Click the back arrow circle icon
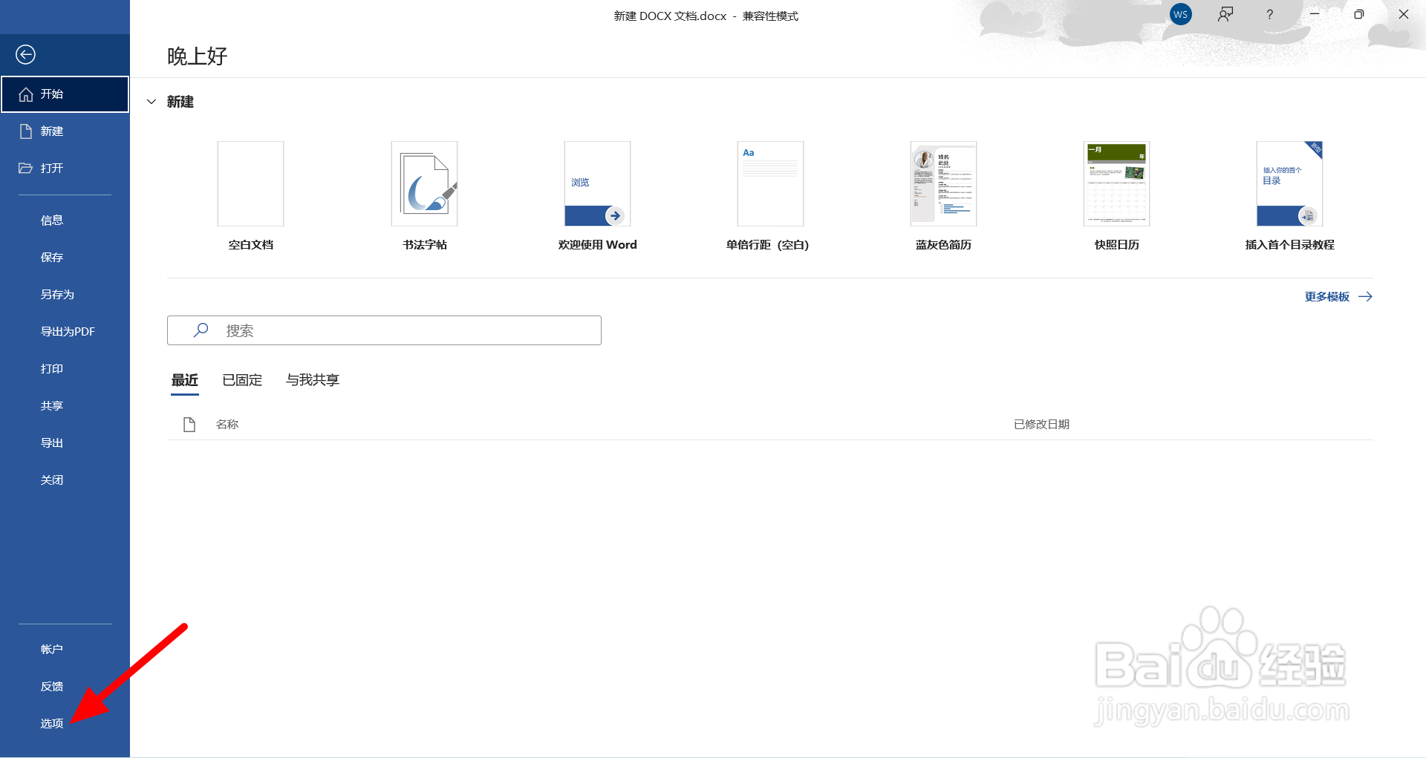The width and height of the screenshot is (1426, 758). coord(25,54)
